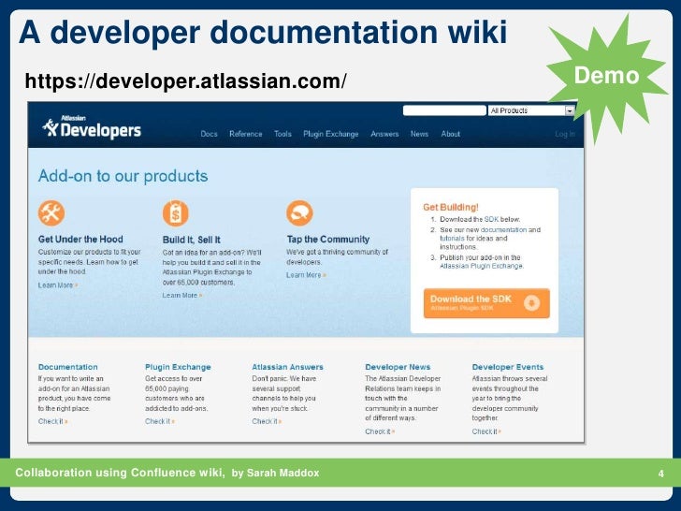Click Check it under Developer News

[380, 431]
